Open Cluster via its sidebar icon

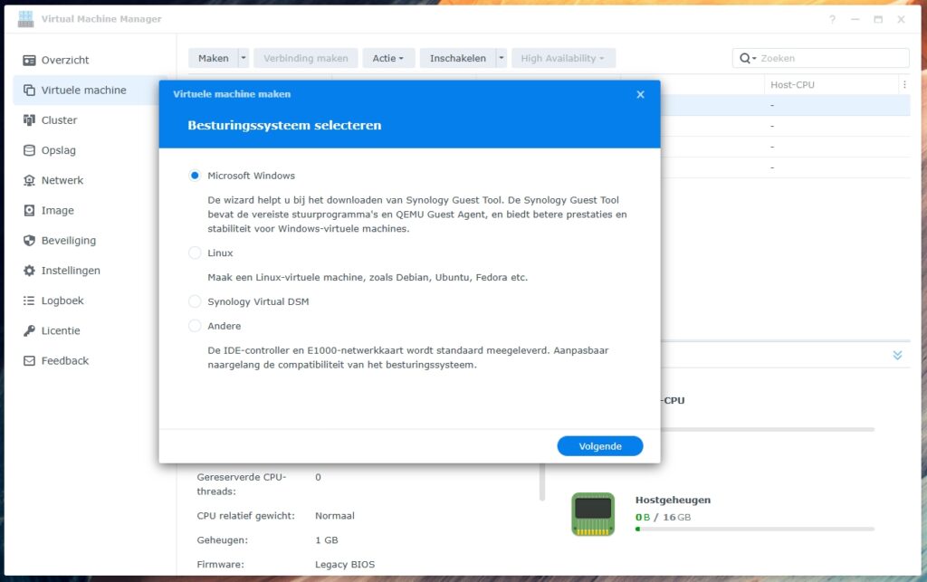click(29, 120)
